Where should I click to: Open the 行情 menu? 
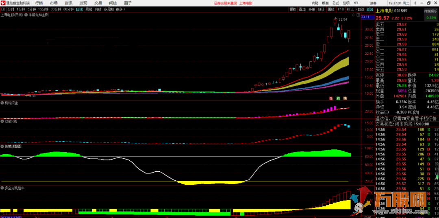(x=39, y=3)
